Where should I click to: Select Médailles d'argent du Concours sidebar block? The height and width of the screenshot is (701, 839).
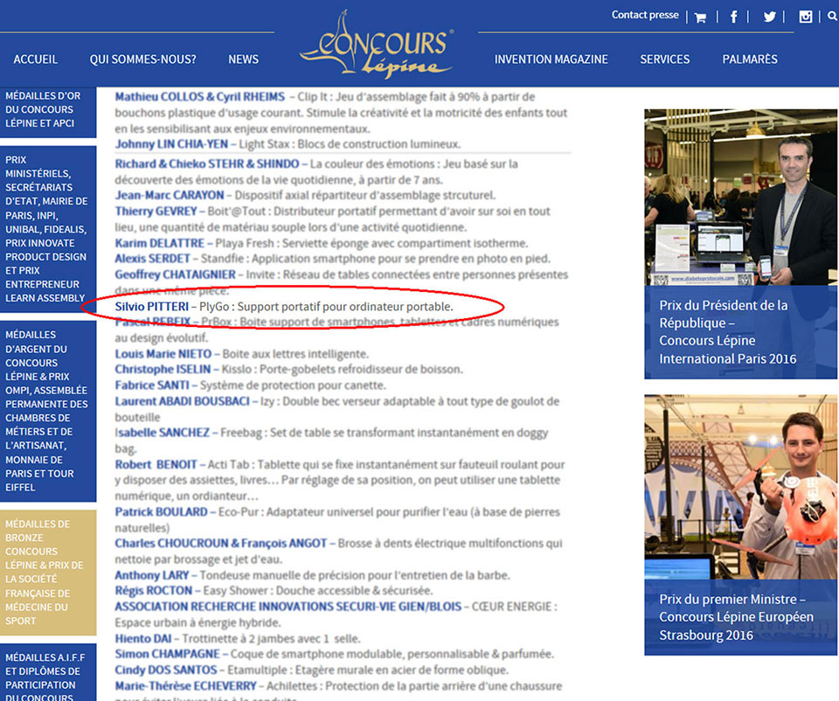coord(48,411)
